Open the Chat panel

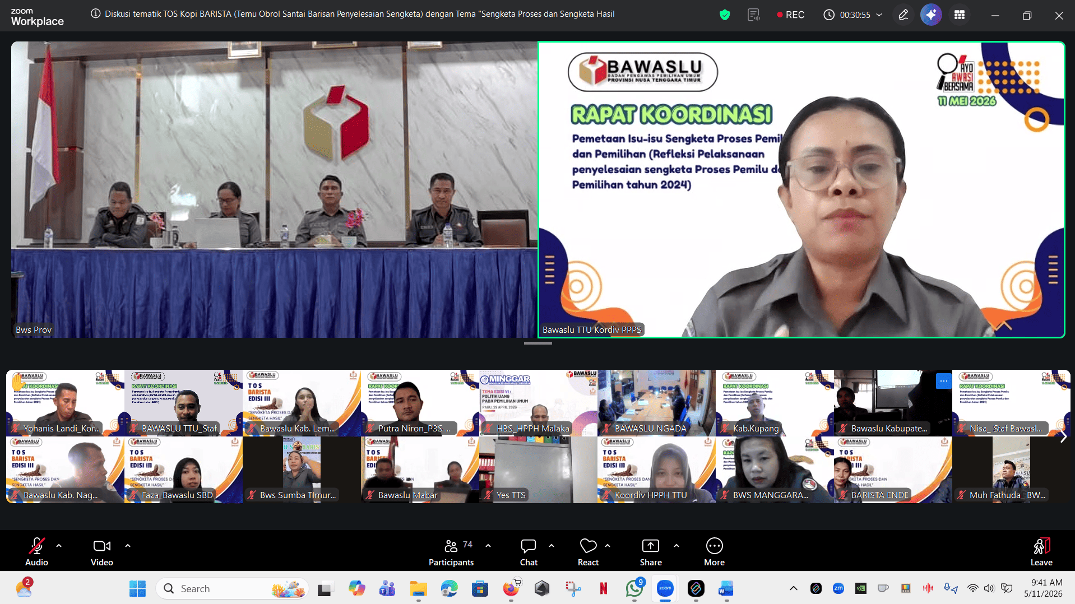click(x=529, y=551)
